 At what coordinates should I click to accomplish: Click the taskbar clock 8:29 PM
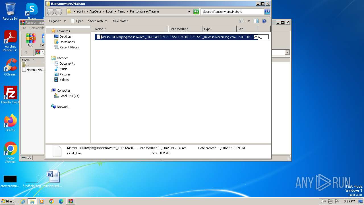349,201
